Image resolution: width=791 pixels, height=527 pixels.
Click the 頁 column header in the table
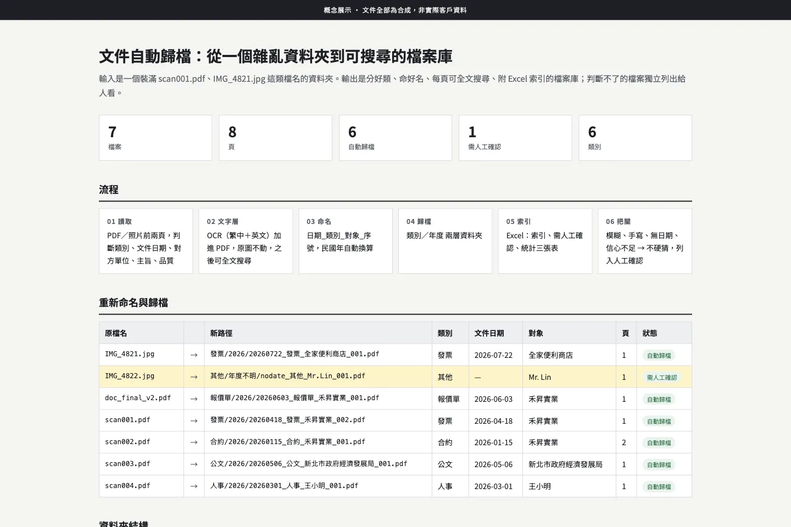click(626, 333)
